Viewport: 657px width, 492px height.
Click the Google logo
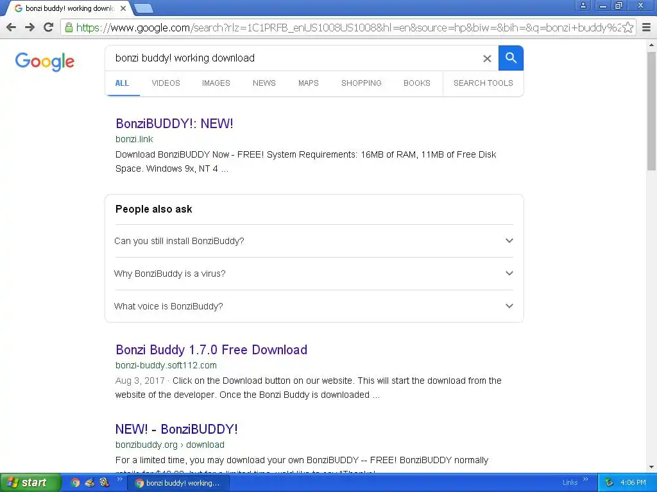[x=45, y=61]
